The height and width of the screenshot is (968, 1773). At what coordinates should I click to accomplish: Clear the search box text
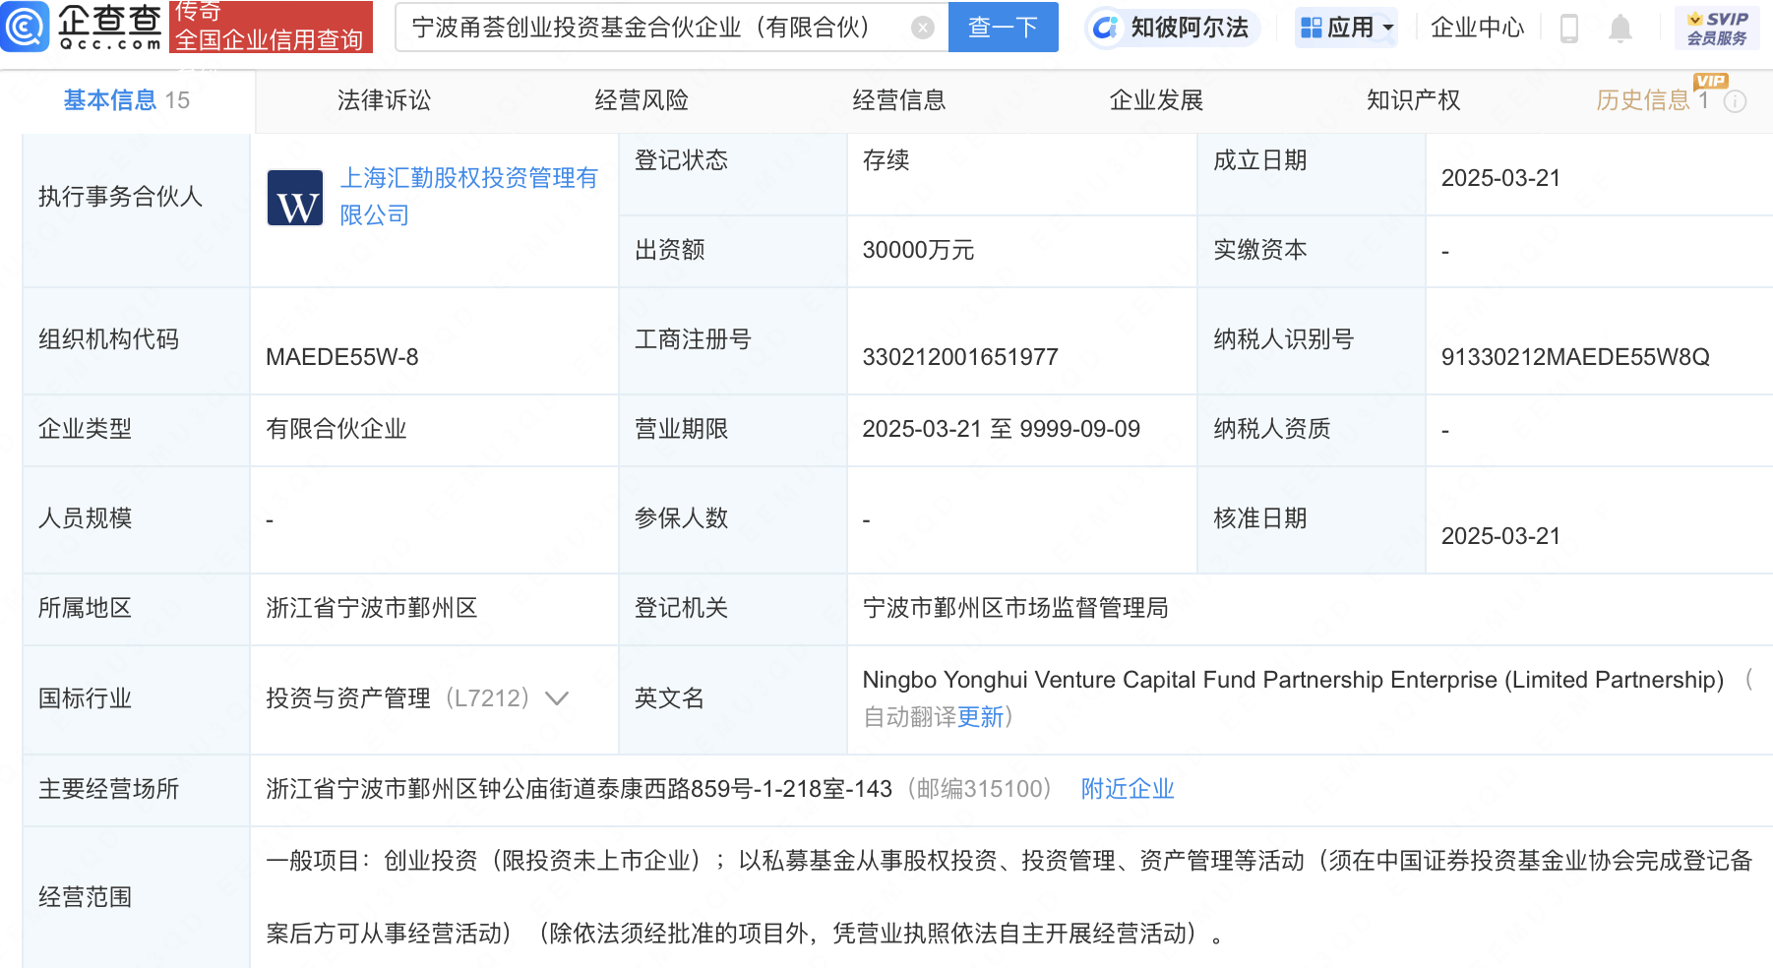(922, 28)
